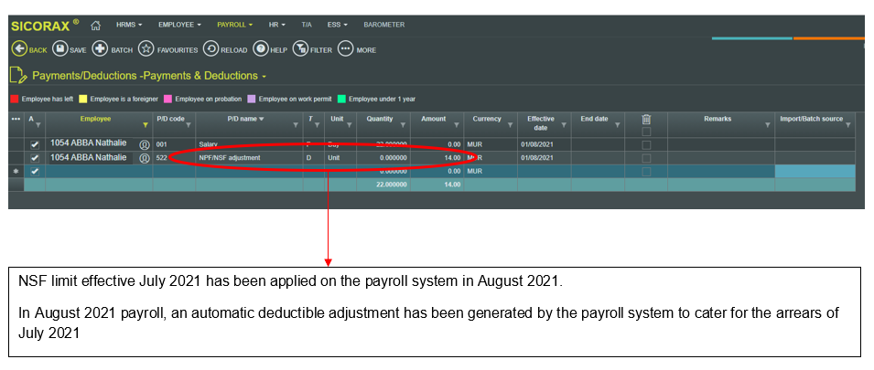Open the Employee column filter dropdown
This screenshot has height=370, width=874.
click(x=145, y=125)
